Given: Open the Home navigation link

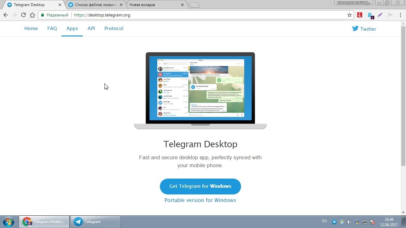Looking at the screenshot, I should tap(31, 28).
